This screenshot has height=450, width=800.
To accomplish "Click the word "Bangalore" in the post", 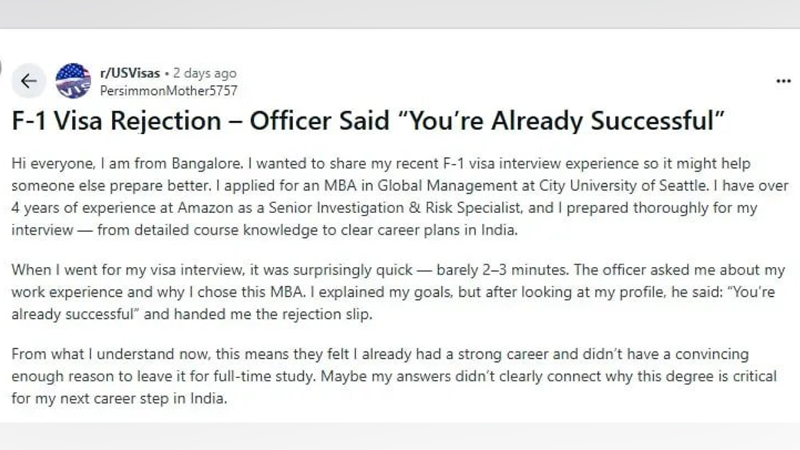I will tap(204, 164).
